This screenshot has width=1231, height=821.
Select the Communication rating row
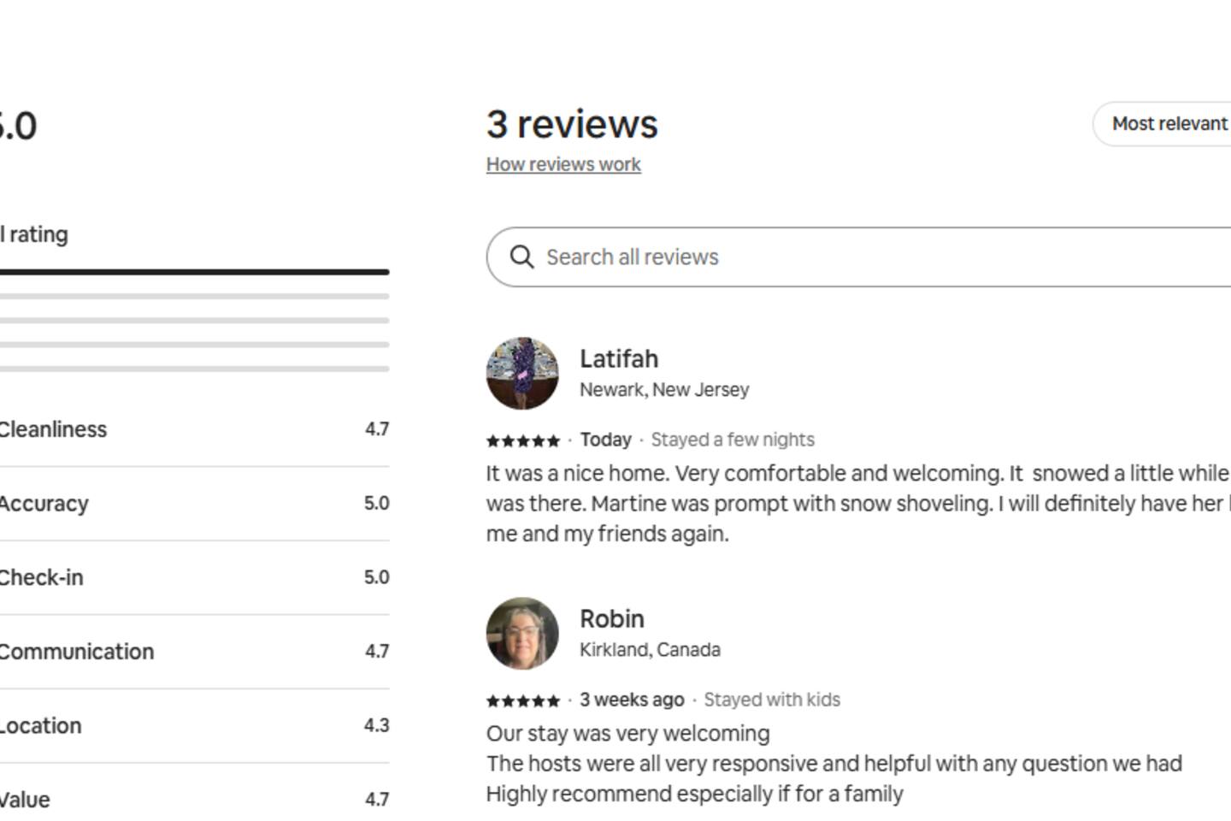(x=194, y=652)
